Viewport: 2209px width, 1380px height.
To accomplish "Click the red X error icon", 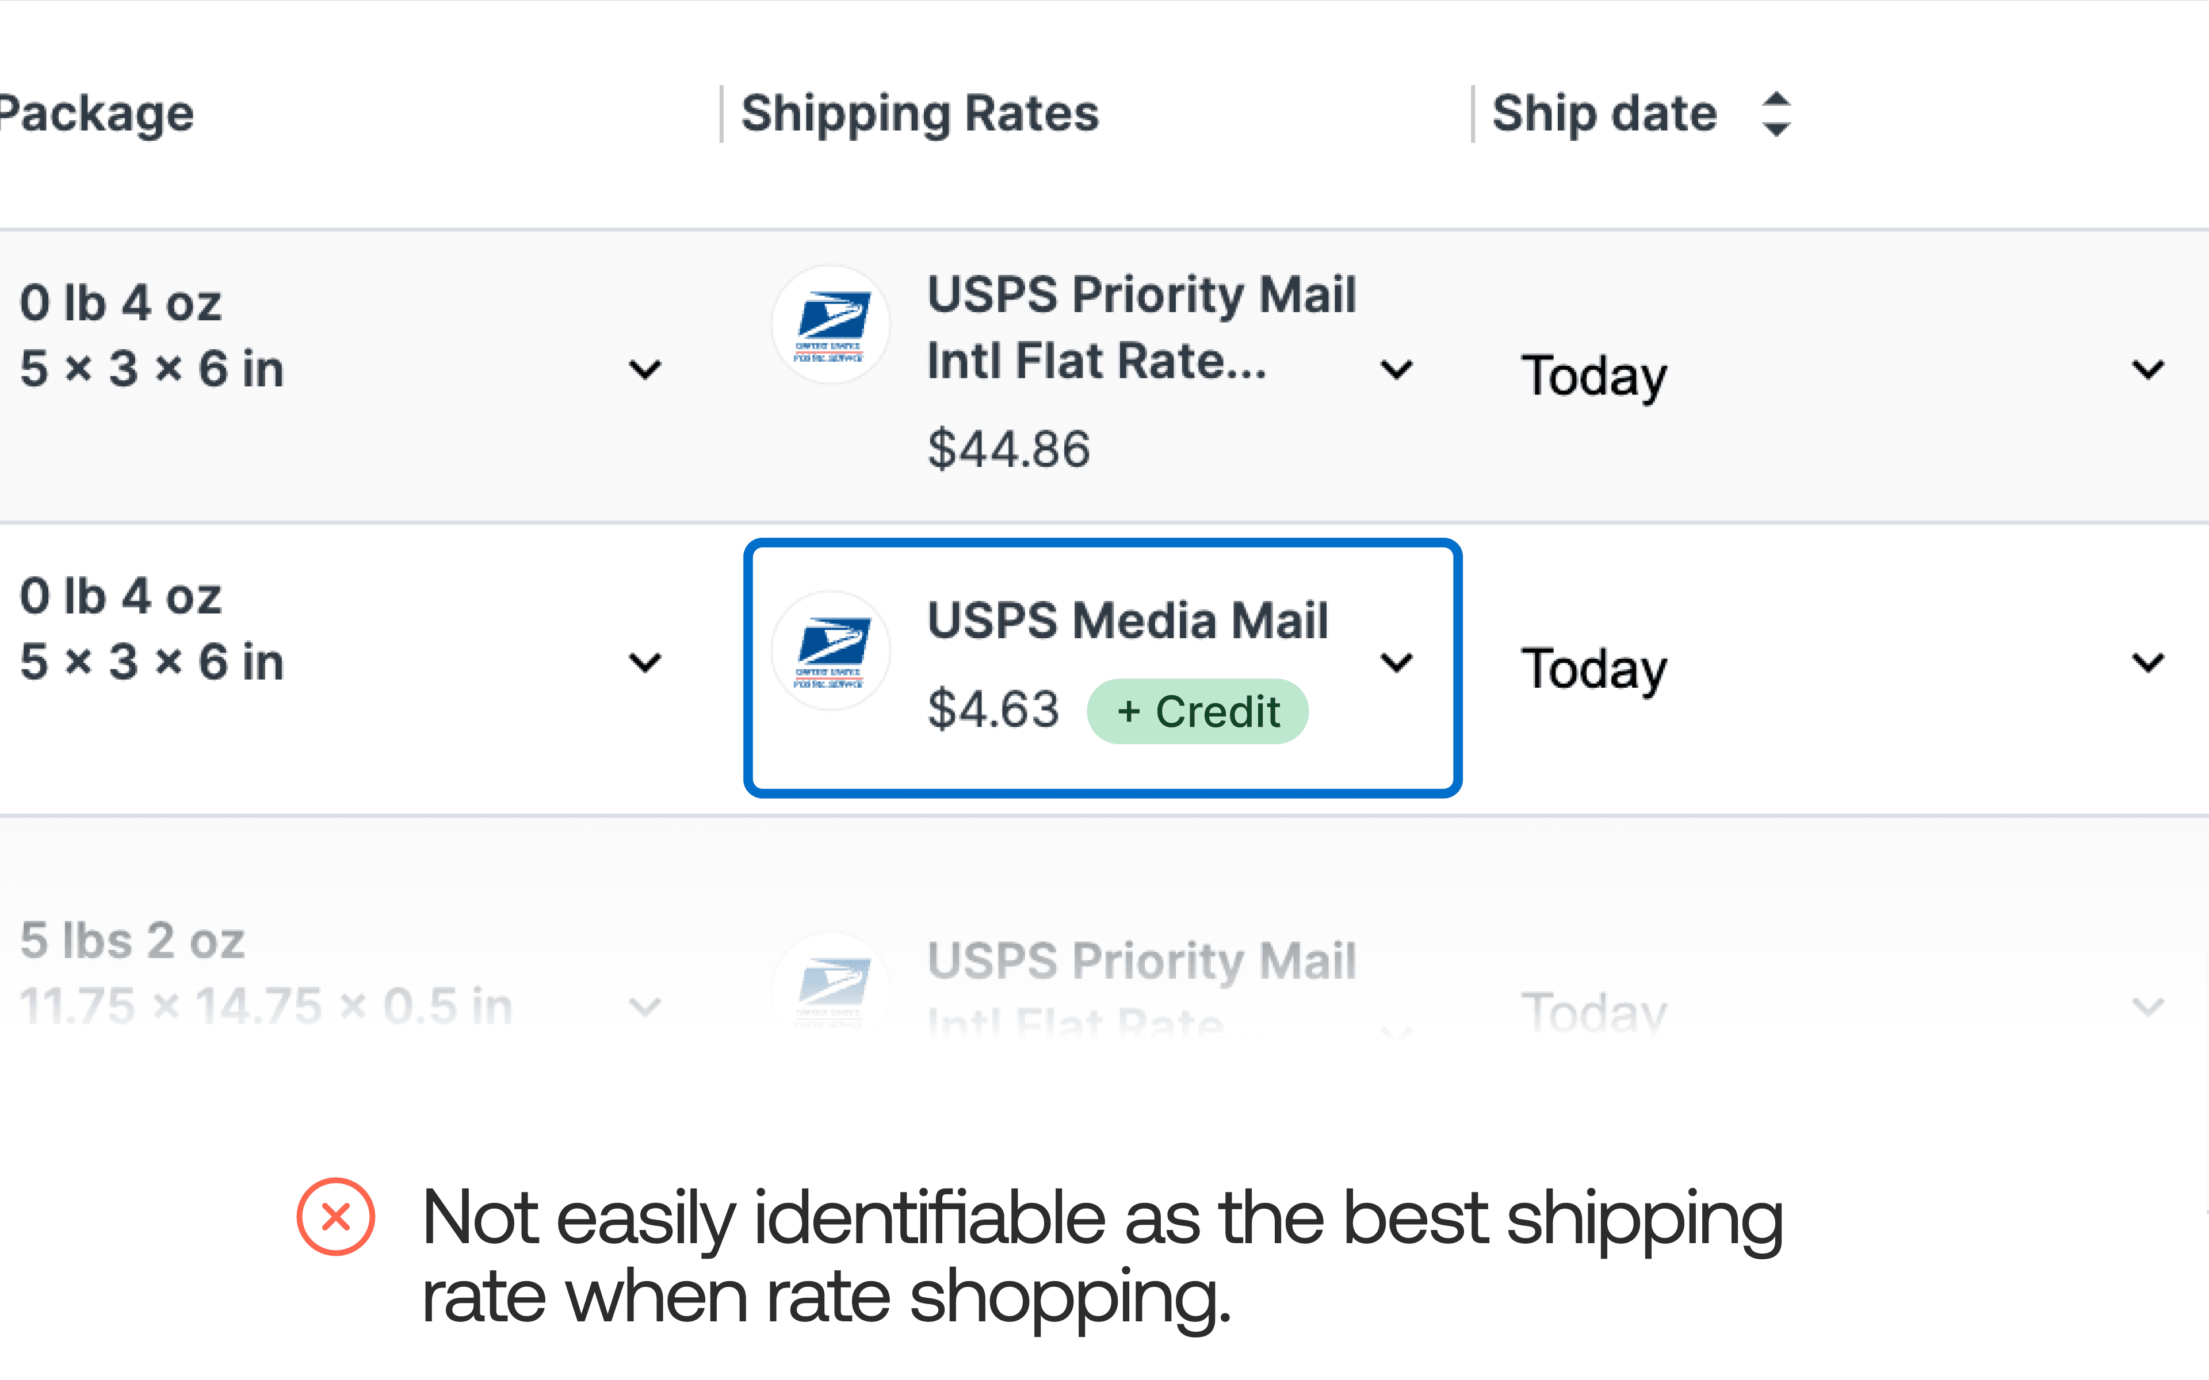I will click(x=336, y=1217).
